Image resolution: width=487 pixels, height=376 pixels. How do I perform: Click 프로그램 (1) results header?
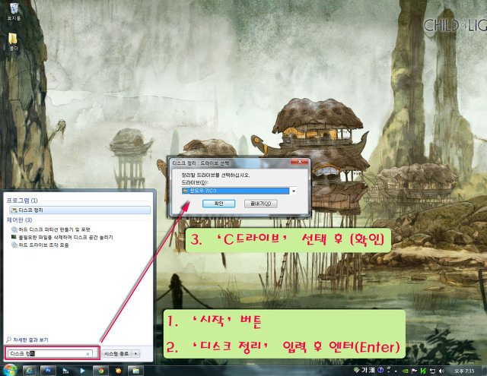pyautogui.click(x=22, y=201)
